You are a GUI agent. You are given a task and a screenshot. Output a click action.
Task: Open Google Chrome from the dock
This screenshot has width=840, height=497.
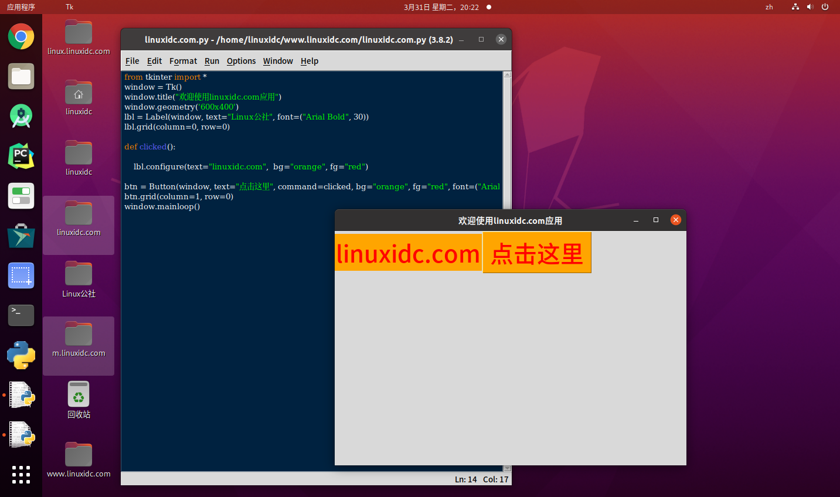click(21, 37)
